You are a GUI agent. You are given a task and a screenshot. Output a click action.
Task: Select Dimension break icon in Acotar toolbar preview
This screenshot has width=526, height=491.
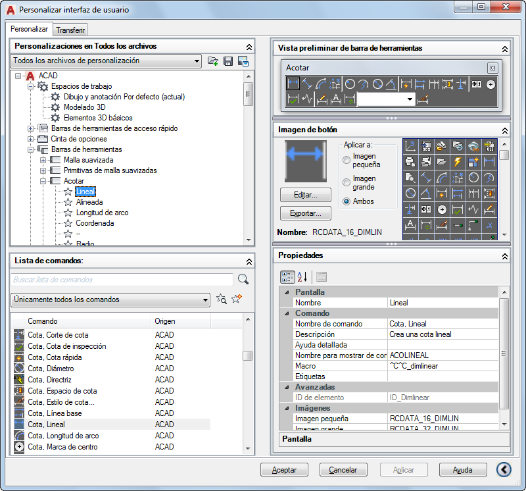pyautogui.click(x=462, y=84)
